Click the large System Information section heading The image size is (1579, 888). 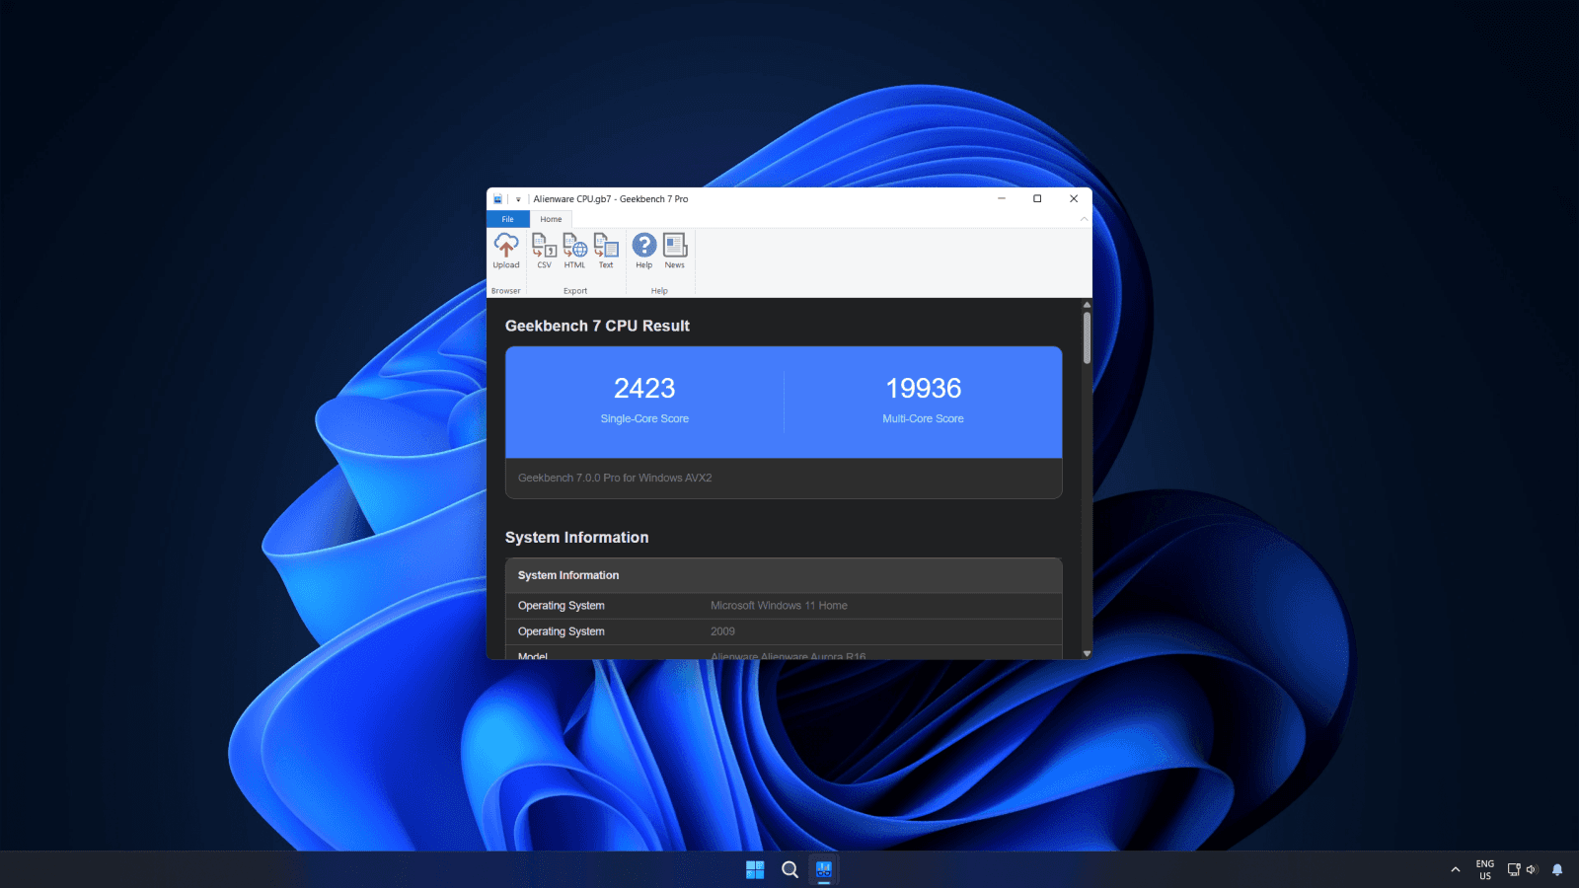[x=577, y=538]
